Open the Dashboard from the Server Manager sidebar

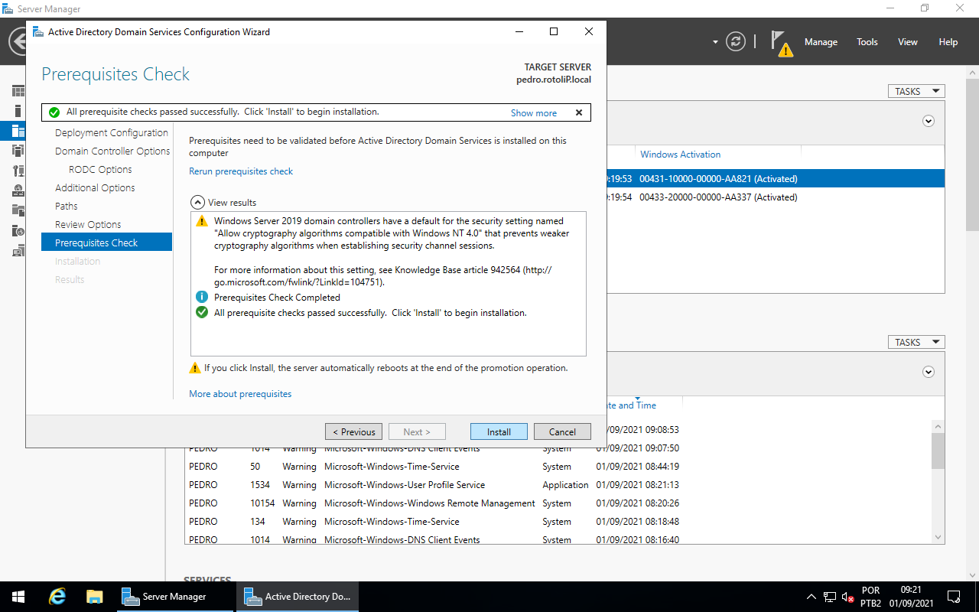click(x=18, y=90)
